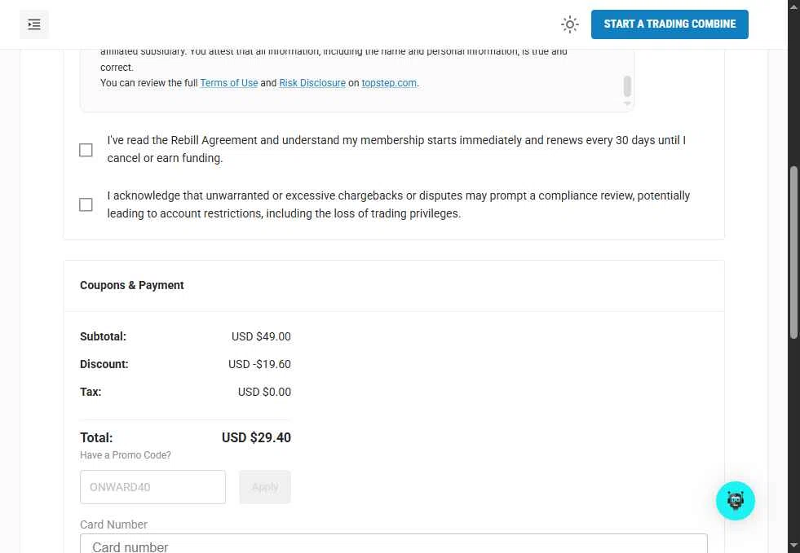The width and height of the screenshot is (800, 553).
Task: Click the Coupons & Payment section header
Action: [132, 285]
